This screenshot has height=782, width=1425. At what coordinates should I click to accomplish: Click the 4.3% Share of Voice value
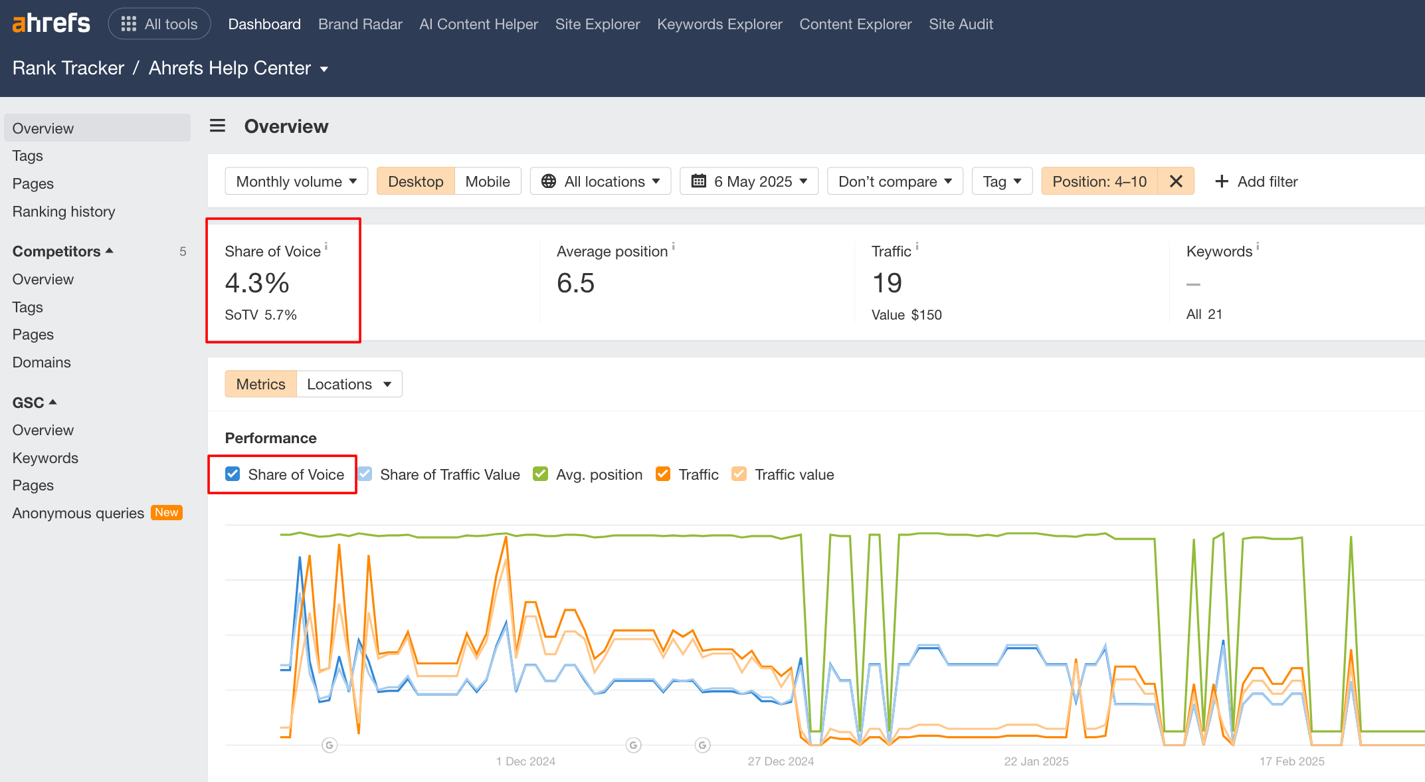257,283
